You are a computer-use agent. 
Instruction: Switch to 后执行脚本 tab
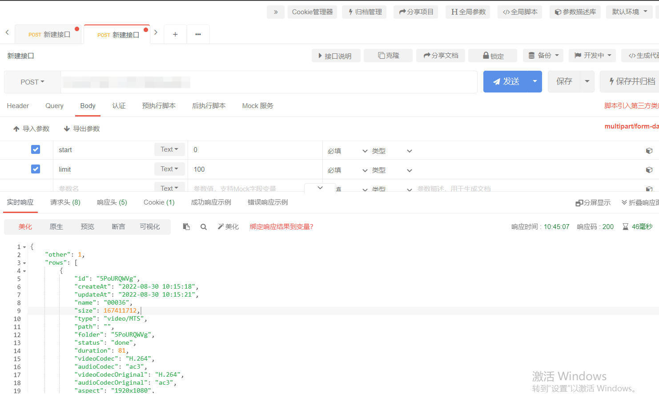(209, 106)
